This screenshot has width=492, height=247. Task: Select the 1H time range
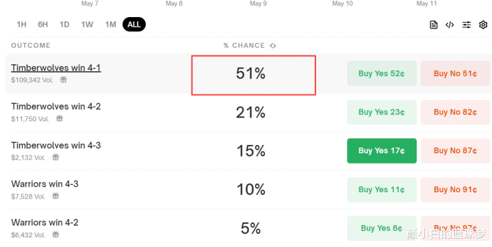[21, 25]
